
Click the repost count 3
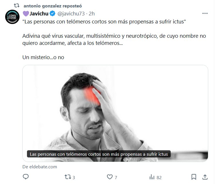(x=74, y=177)
